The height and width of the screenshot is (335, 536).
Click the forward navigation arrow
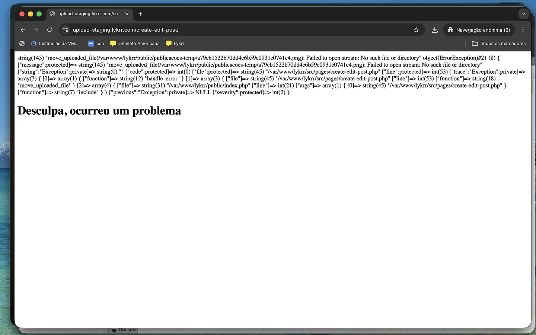(x=36, y=30)
